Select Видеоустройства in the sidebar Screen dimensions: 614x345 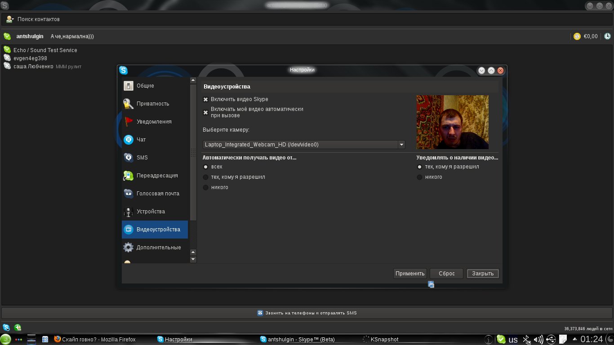click(x=155, y=230)
